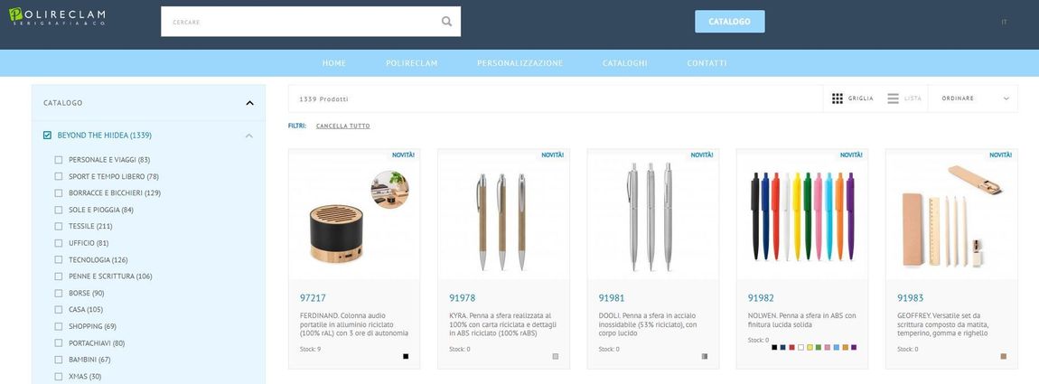Go to the Contatti menu item
1039x384 pixels.
click(x=707, y=63)
